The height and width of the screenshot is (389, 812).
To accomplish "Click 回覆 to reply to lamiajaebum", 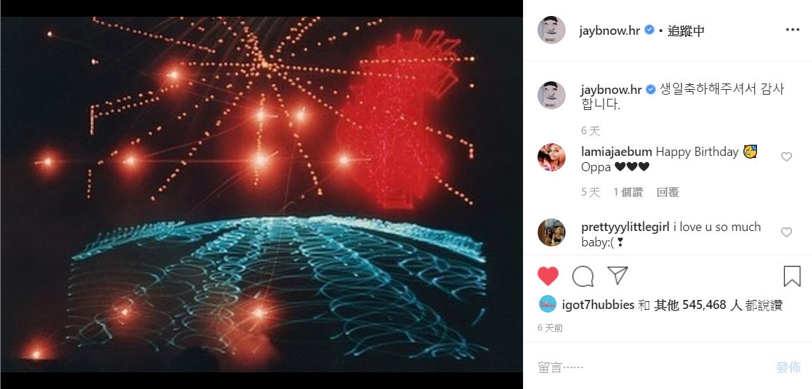I will (x=668, y=193).
